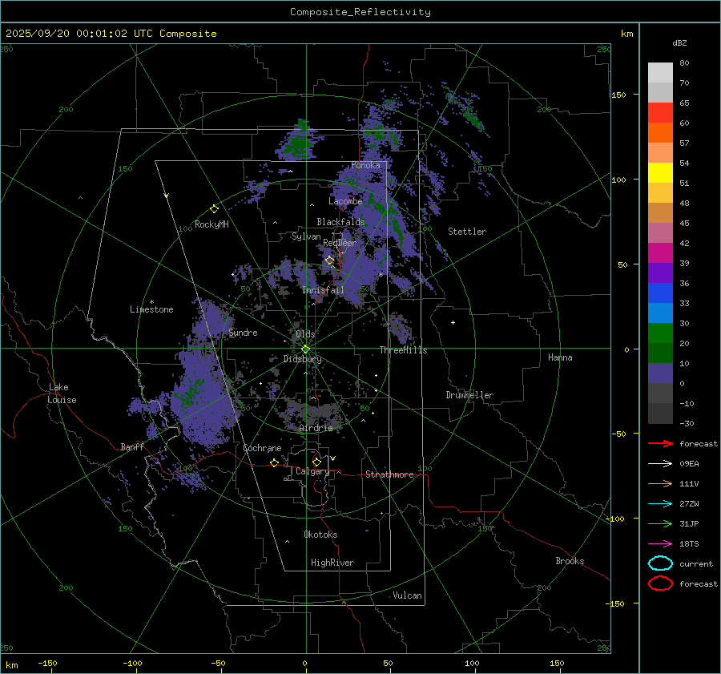Click the green 31JP arrow icon
721x674 pixels.
point(659,523)
